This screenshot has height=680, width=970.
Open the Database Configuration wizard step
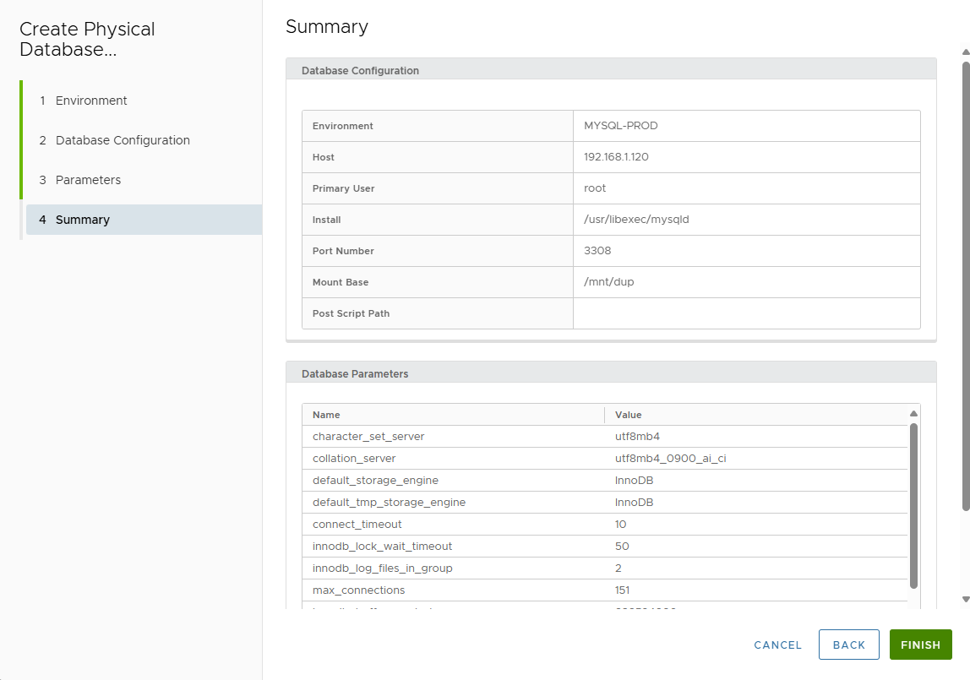point(123,140)
